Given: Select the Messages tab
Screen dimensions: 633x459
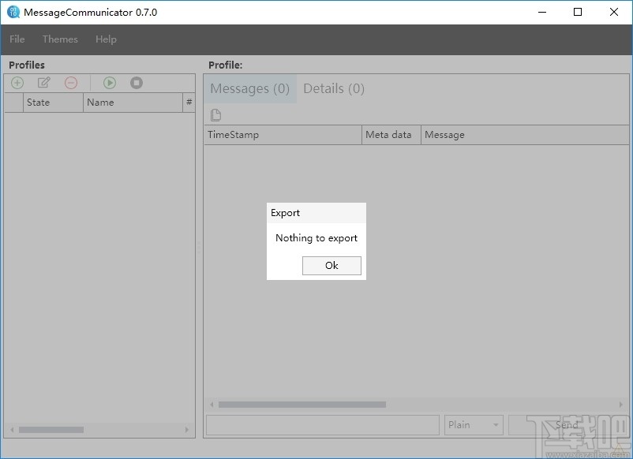Looking at the screenshot, I should point(249,88).
